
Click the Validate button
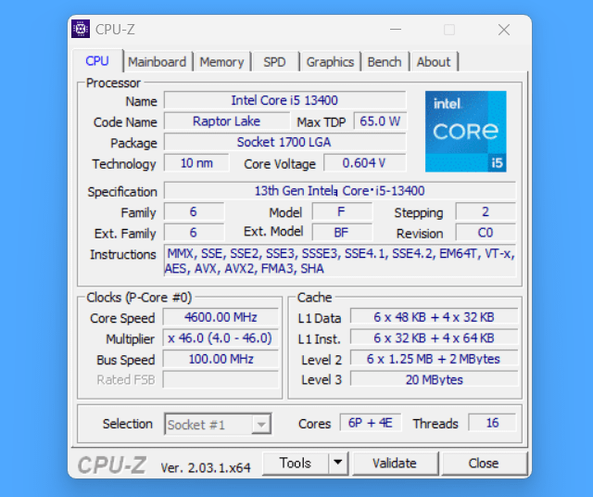(x=395, y=463)
